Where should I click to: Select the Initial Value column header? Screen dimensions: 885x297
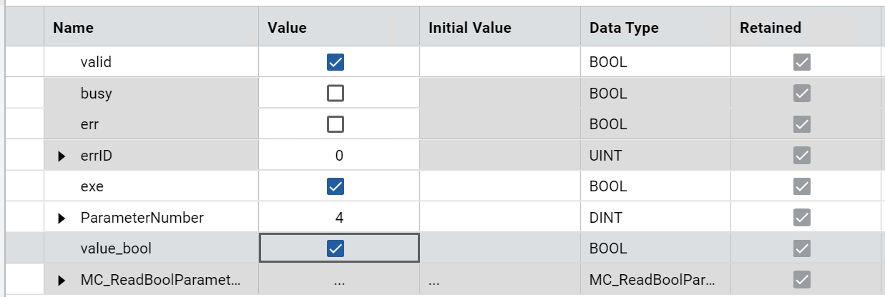(470, 29)
